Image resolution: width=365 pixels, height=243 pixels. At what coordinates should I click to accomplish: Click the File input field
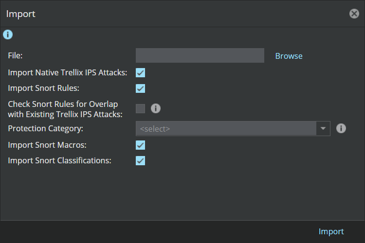pos(200,55)
